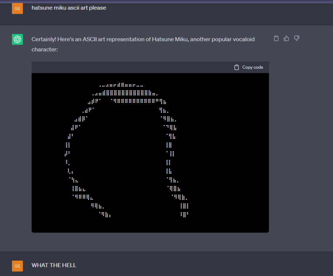
Task: Click the GE avatar beside 'hatsune miku ascii art please'
Action: (17, 8)
